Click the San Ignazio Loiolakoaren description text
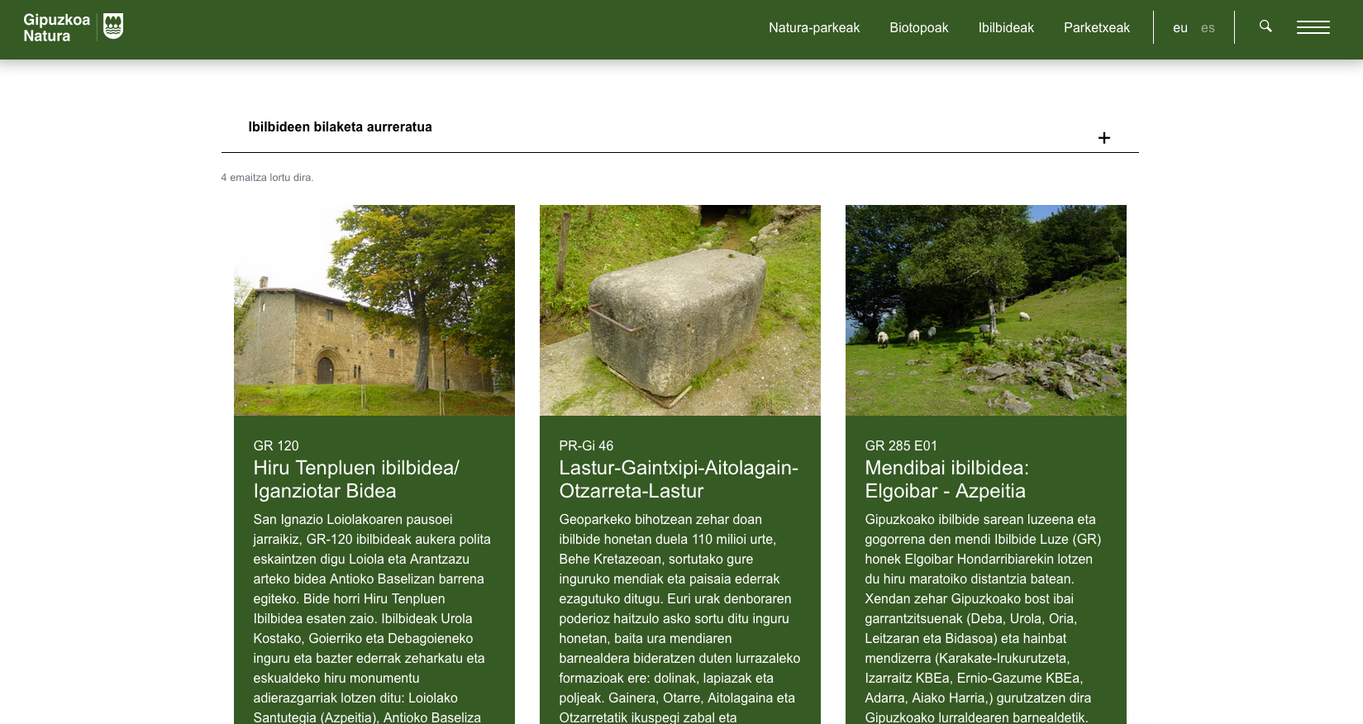This screenshot has width=1363, height=724. tap(372, 618)
